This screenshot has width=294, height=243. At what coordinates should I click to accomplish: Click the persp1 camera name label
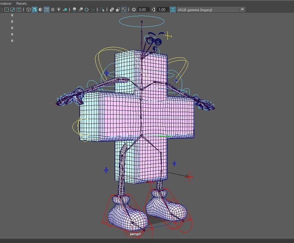coord(135,234)
